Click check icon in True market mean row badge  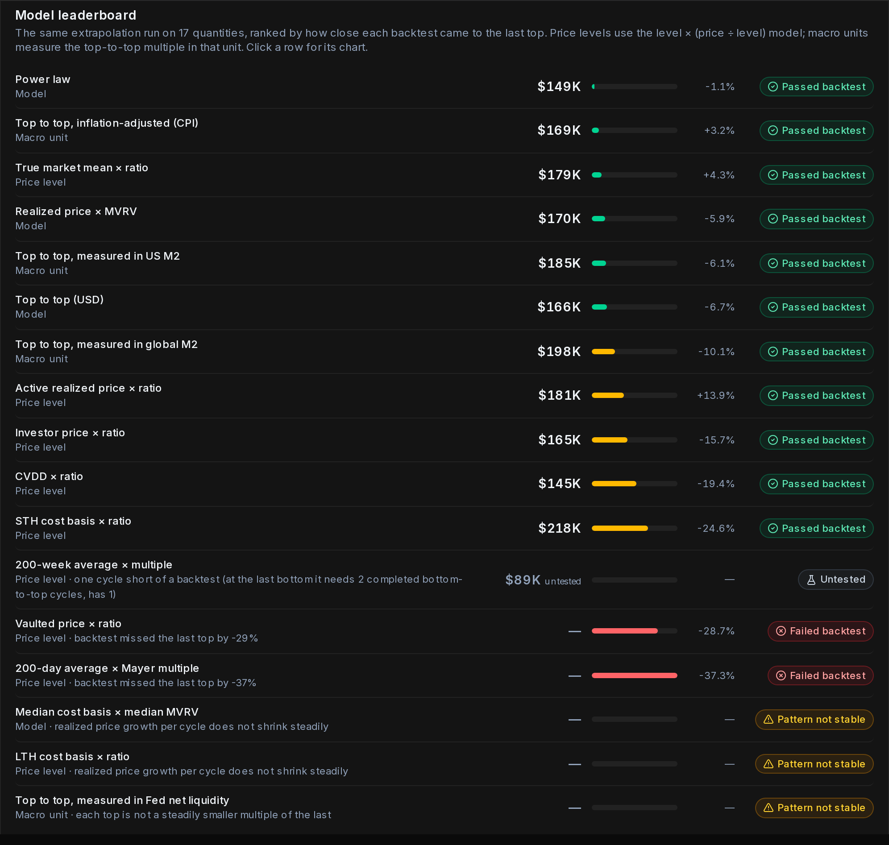773,175
